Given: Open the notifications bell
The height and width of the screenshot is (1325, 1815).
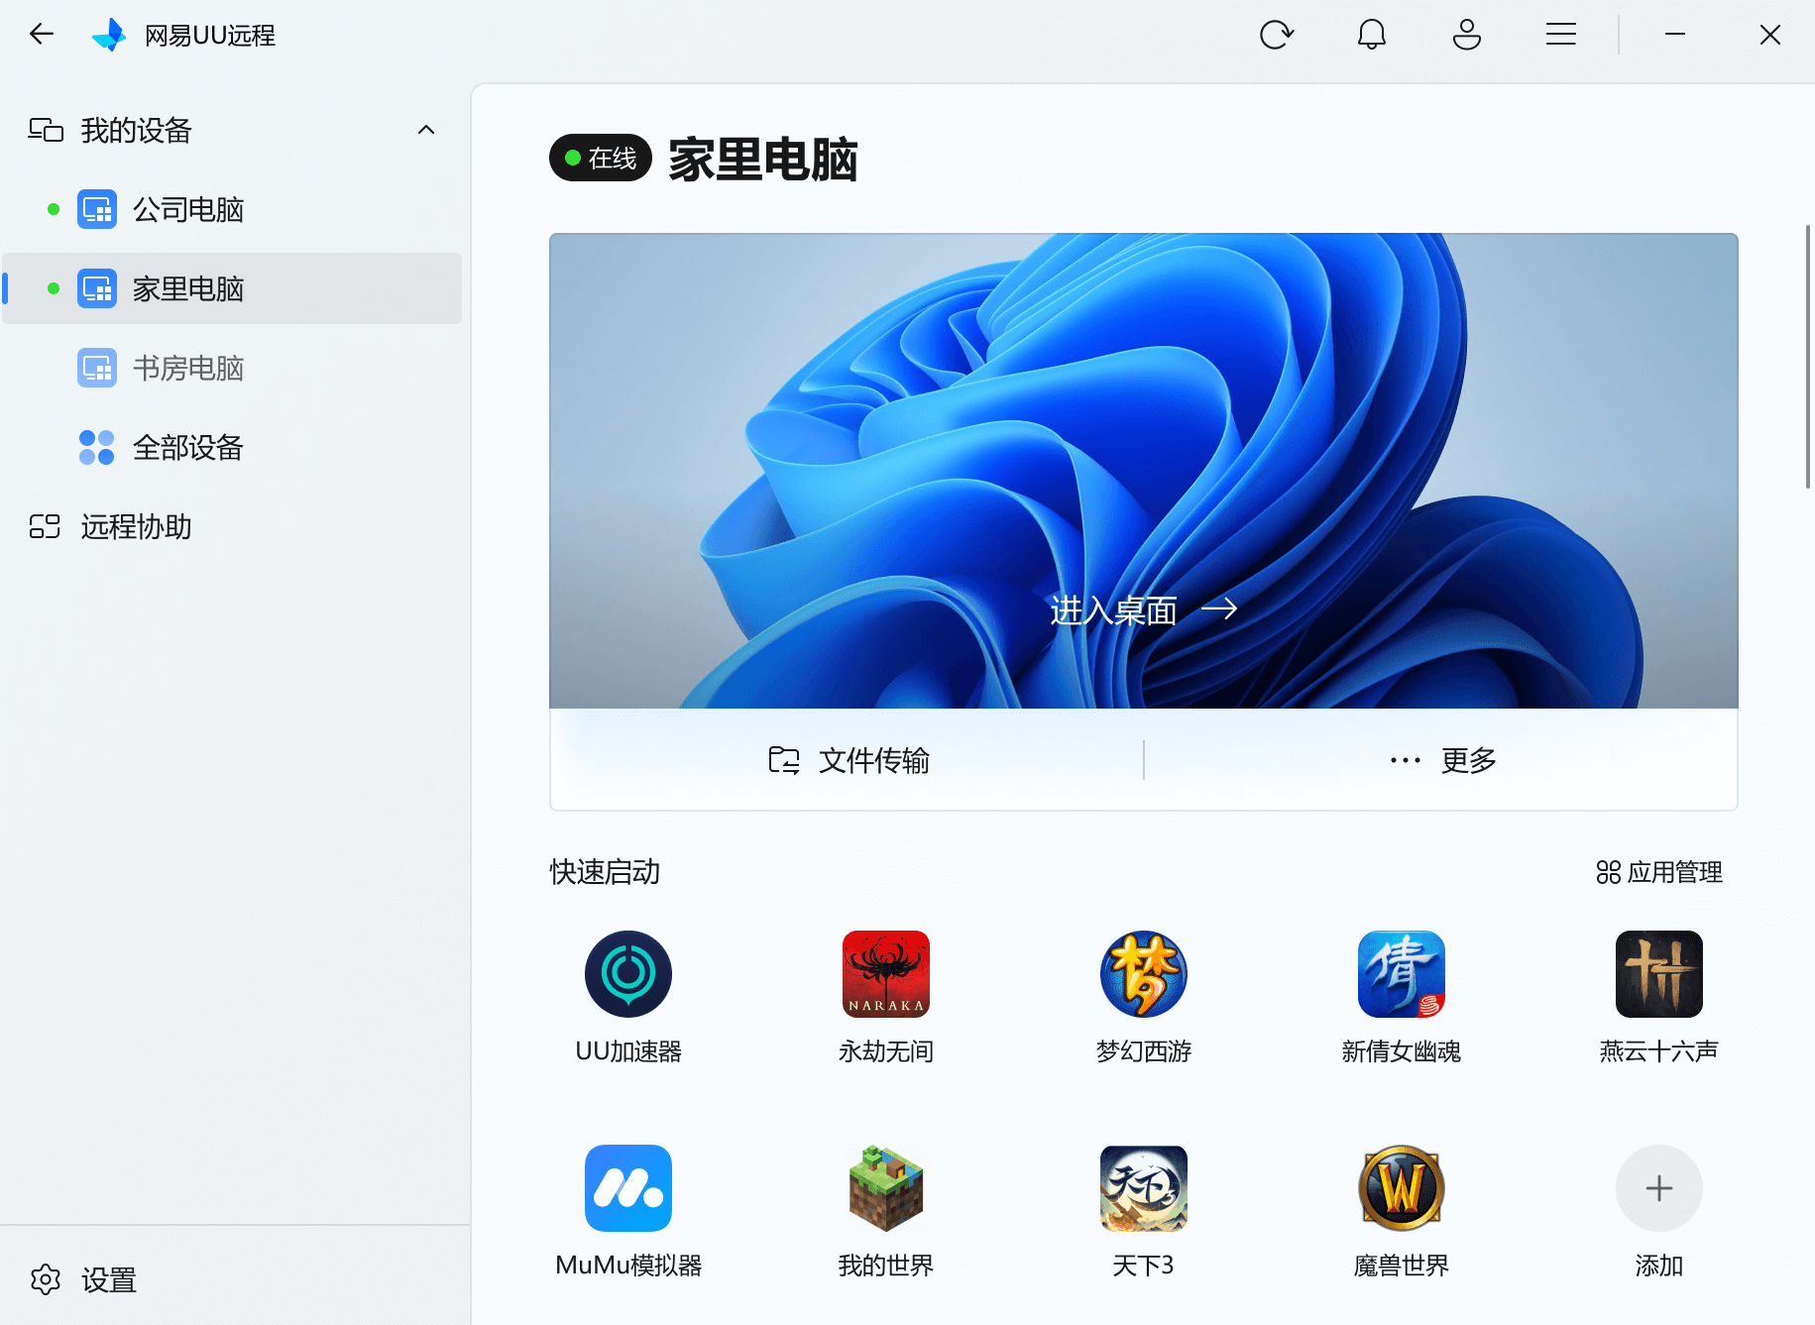Looking at the screenshot, I should pos(1371,34).
